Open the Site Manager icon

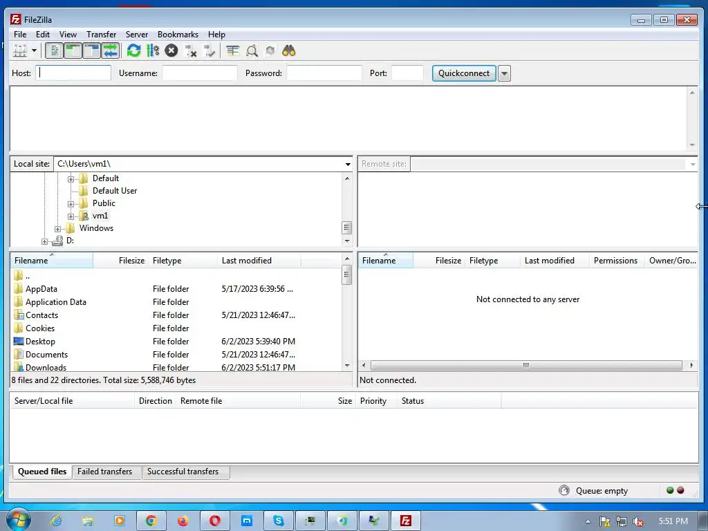19,50
